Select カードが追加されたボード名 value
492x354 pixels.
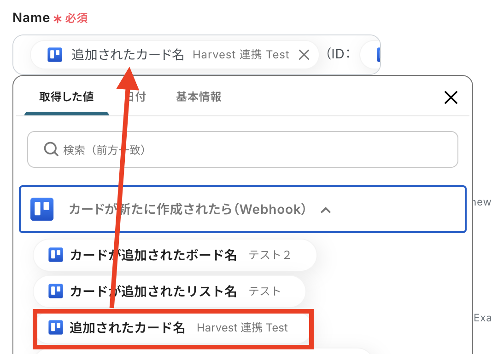175,255
